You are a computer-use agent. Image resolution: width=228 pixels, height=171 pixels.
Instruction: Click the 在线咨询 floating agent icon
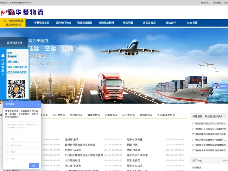click(x=220, y=86)
